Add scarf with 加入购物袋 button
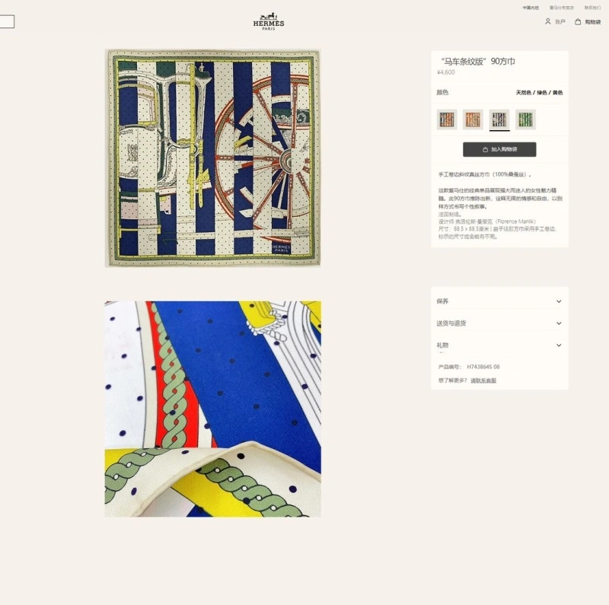 tap(499, 149)
